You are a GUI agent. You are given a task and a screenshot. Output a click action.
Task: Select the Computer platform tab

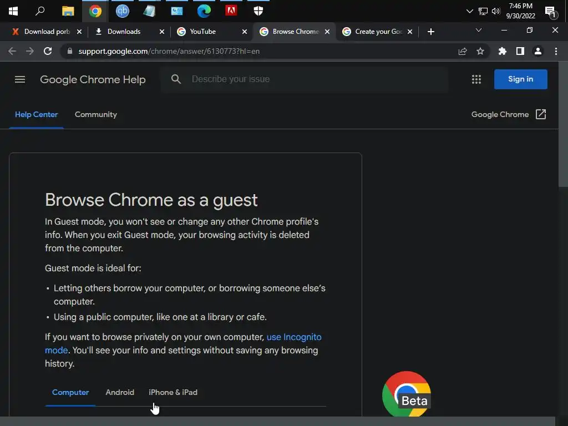coord(70,392)
